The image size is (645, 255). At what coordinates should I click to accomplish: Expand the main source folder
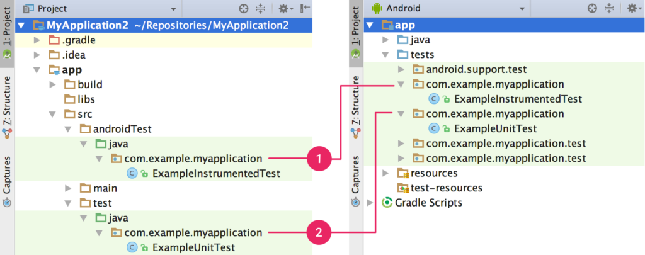point(68,188)
